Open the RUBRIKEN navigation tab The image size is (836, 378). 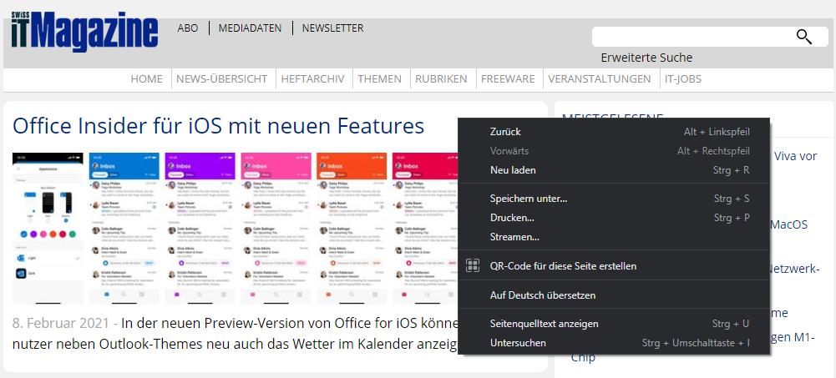tap(441, 78)
